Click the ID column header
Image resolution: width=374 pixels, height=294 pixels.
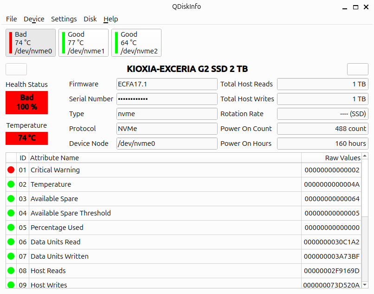click(x=23, y=158)
